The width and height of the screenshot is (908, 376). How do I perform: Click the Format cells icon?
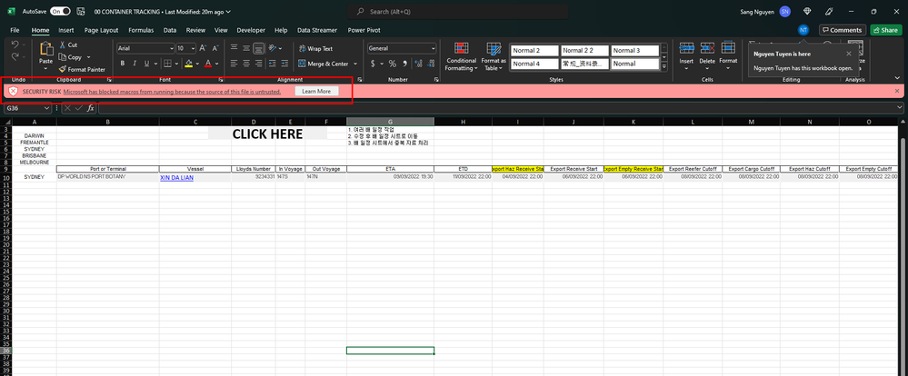pos(728,48)
